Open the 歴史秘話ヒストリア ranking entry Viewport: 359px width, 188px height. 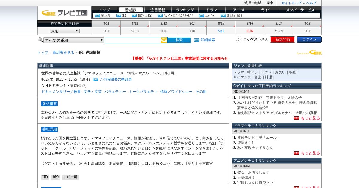277,113
